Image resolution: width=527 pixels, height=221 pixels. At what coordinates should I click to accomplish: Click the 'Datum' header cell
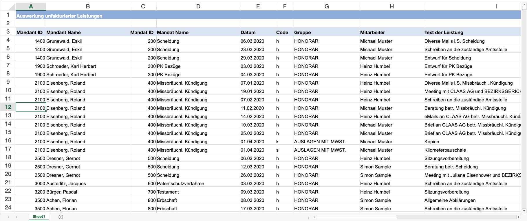[x=258, y=32]
